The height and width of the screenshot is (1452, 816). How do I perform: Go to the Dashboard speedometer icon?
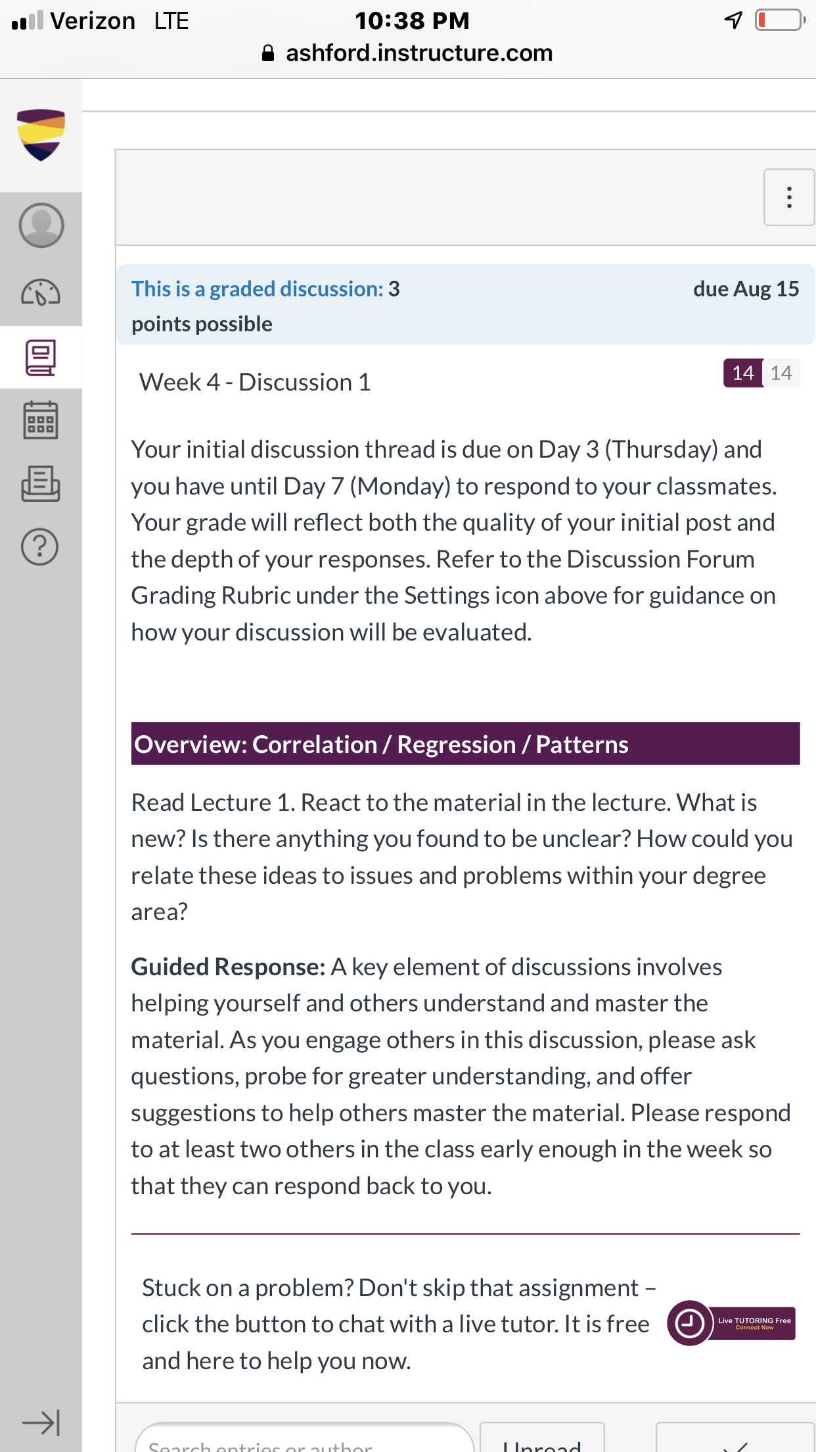[41, 292]
